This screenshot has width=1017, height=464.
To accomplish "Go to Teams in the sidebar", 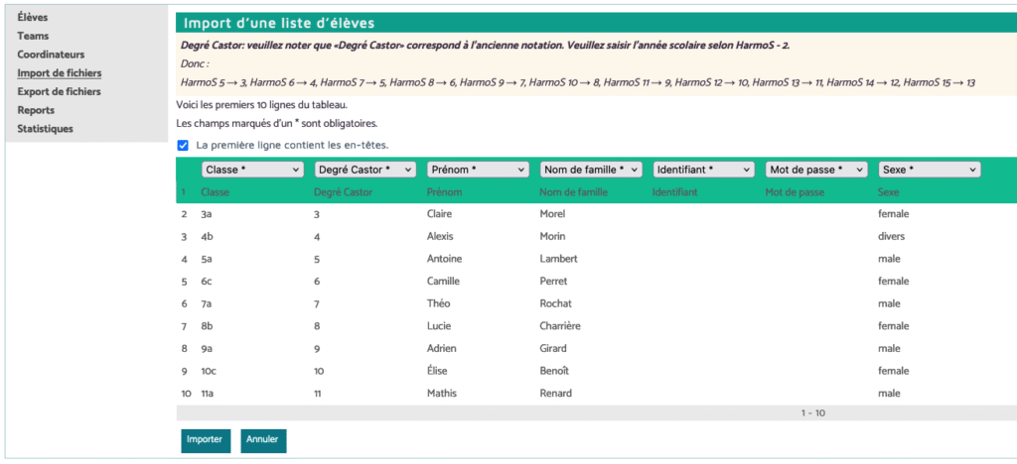I will (x=33, y=36).
